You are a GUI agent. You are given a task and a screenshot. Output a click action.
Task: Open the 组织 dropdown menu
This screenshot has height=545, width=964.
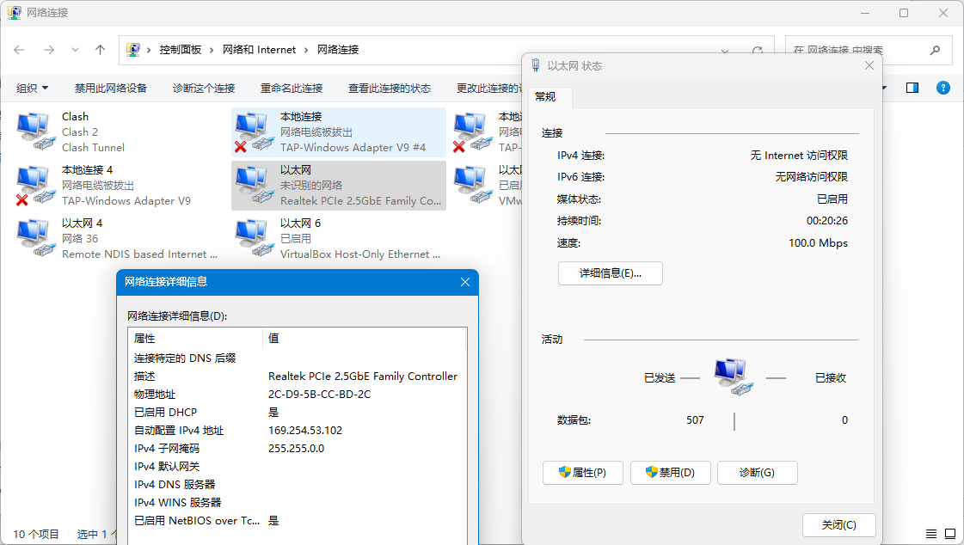(33, 88)
